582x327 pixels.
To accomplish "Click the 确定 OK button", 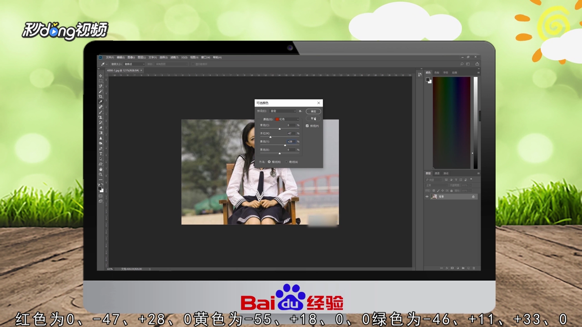I will point(313,111).
